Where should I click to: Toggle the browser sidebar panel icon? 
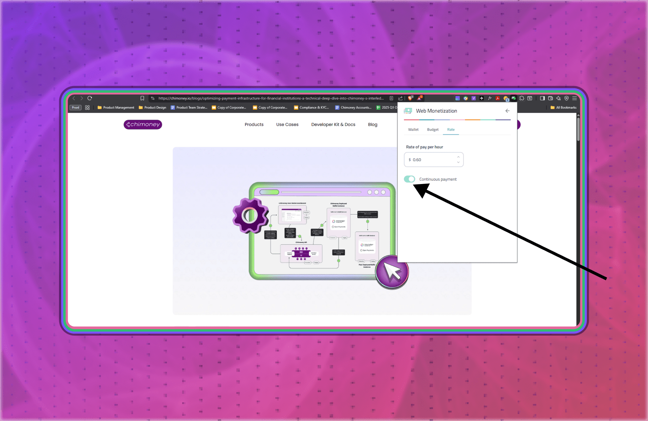click(x=542, y=98)
